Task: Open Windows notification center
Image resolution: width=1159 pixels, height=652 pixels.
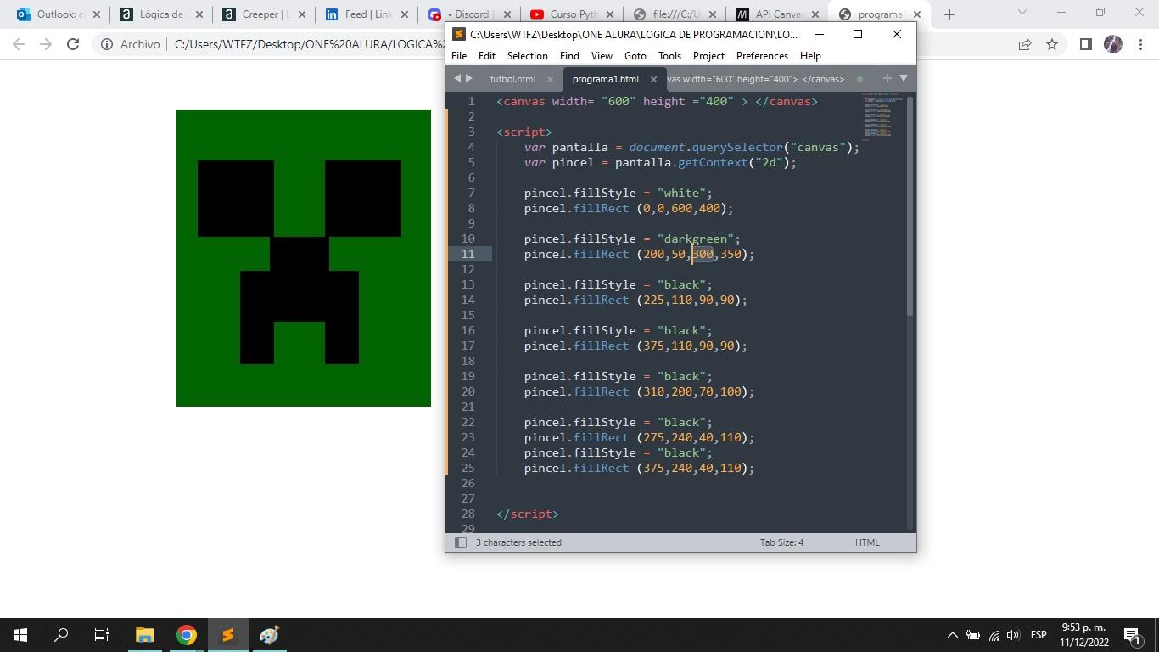Action: pyautogui.click(x=1132, y=635)
